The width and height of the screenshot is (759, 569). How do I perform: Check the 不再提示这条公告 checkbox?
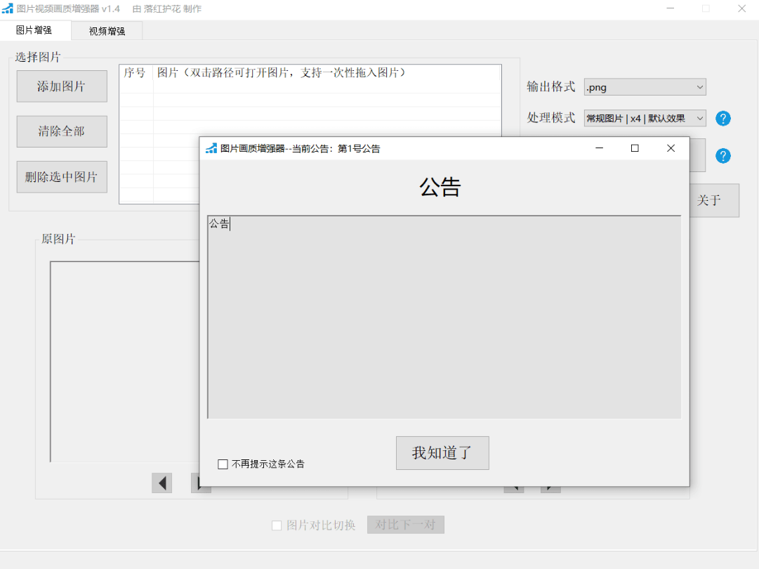[223, 464]
